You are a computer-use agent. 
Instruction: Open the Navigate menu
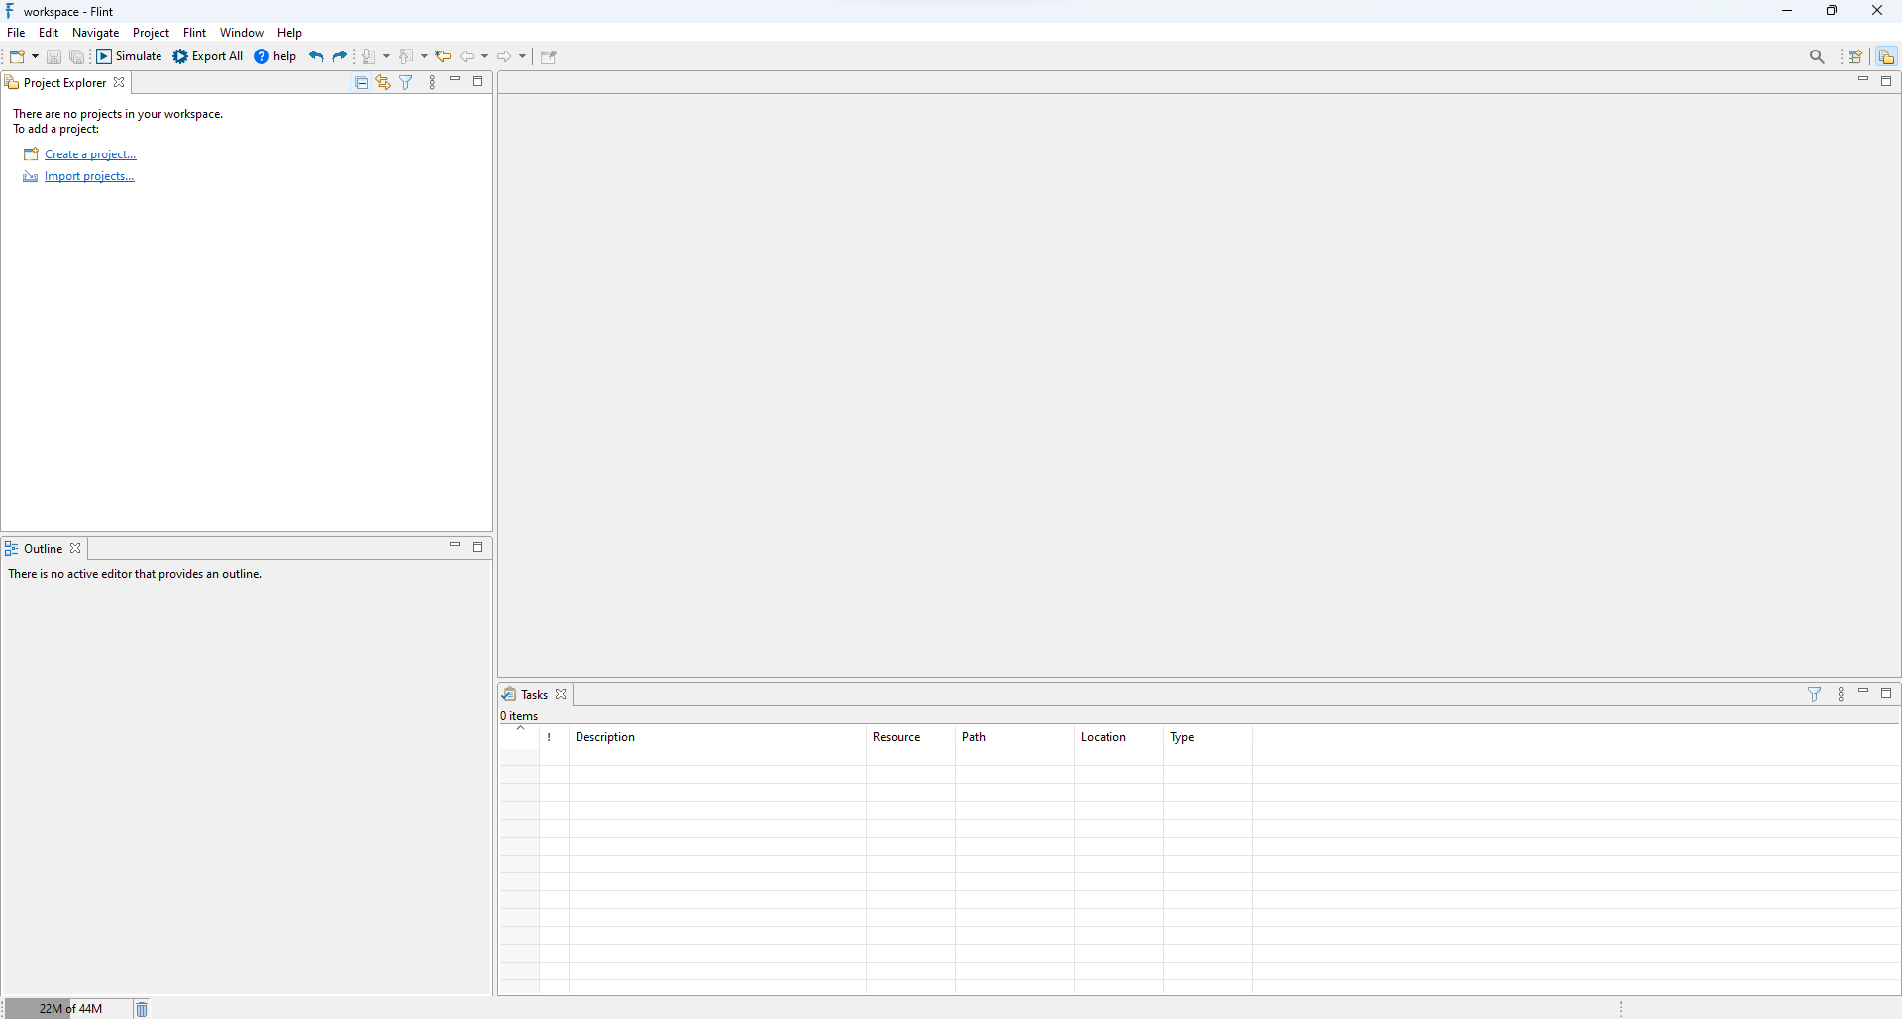pos(95,32)
